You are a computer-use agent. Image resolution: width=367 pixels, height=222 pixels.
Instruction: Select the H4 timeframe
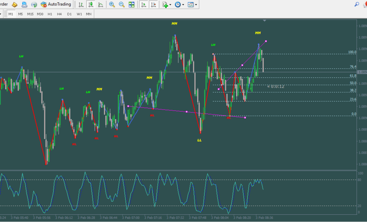point(59,14)
